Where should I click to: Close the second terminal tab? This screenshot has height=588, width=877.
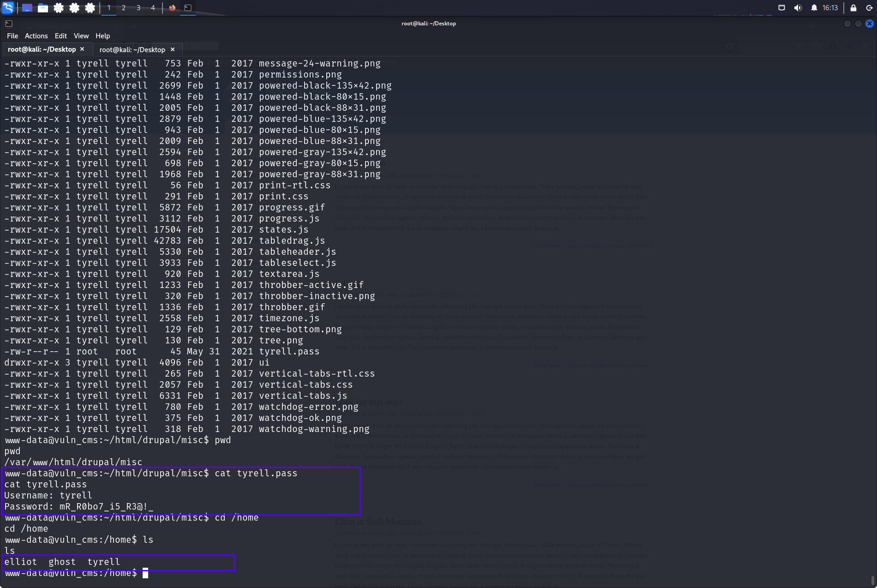click(173, 49)
